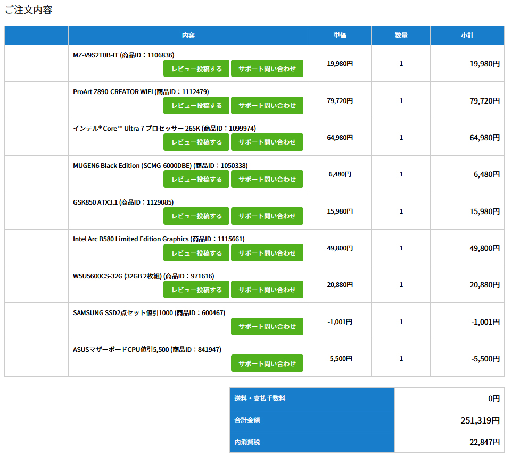Screen dimensions: 512x457
Task: Open support inquiry for GSK850 ATX3.1
Action: pos(267,216)
